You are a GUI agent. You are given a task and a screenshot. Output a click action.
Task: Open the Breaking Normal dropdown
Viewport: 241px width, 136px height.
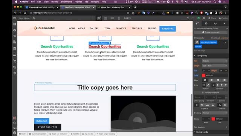point(215,113)
